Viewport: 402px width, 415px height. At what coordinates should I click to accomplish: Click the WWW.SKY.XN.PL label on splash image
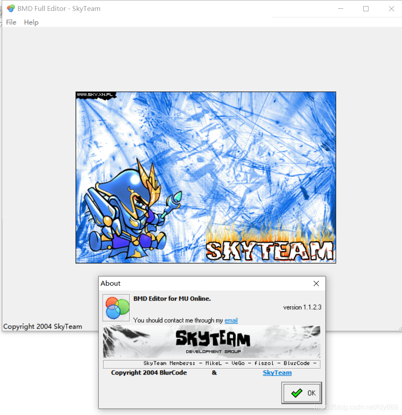pos(95,94)
